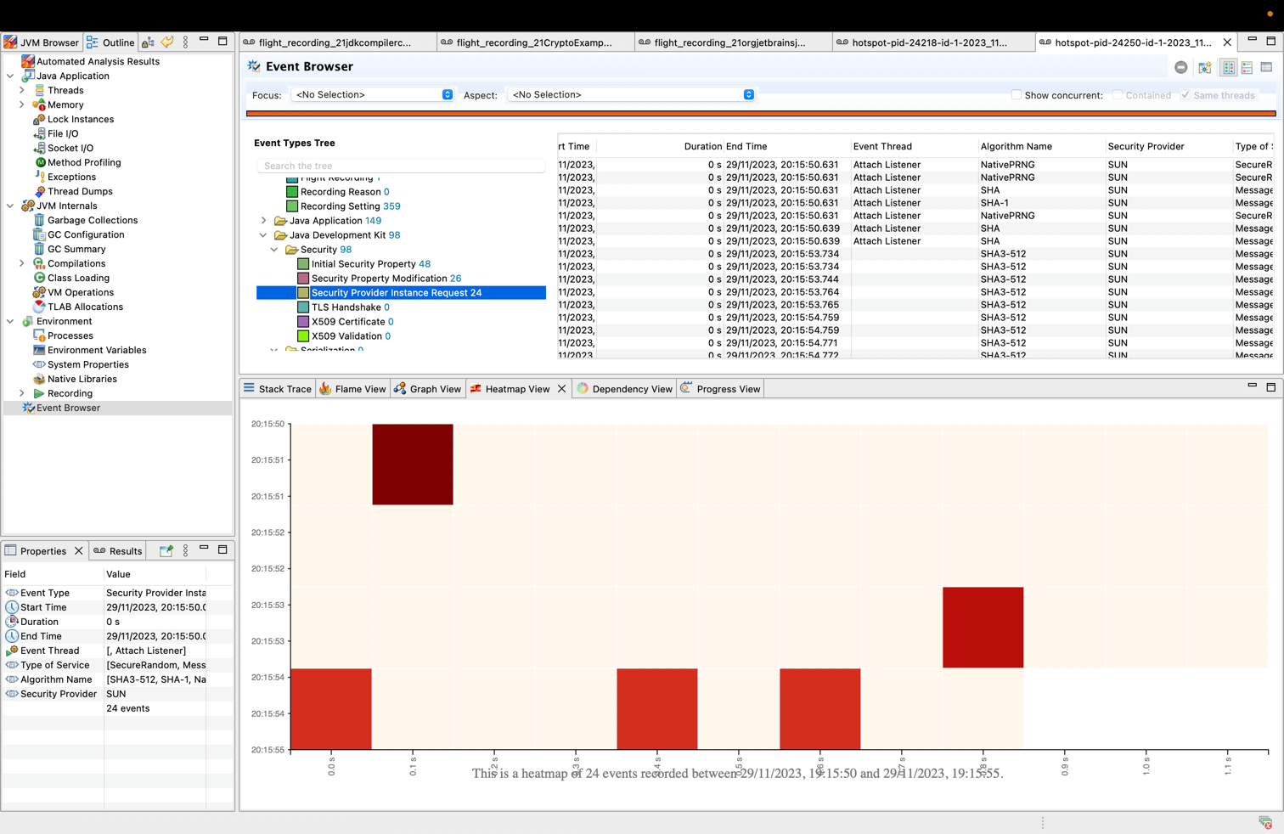Open the Aspect dropdown
The width and height of the screenshot is (1284, 834).
point(630,95)
